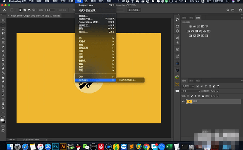Select the Move tool in toolbar
This screenshot has width=243, height=150.
(x=3, y=20)
